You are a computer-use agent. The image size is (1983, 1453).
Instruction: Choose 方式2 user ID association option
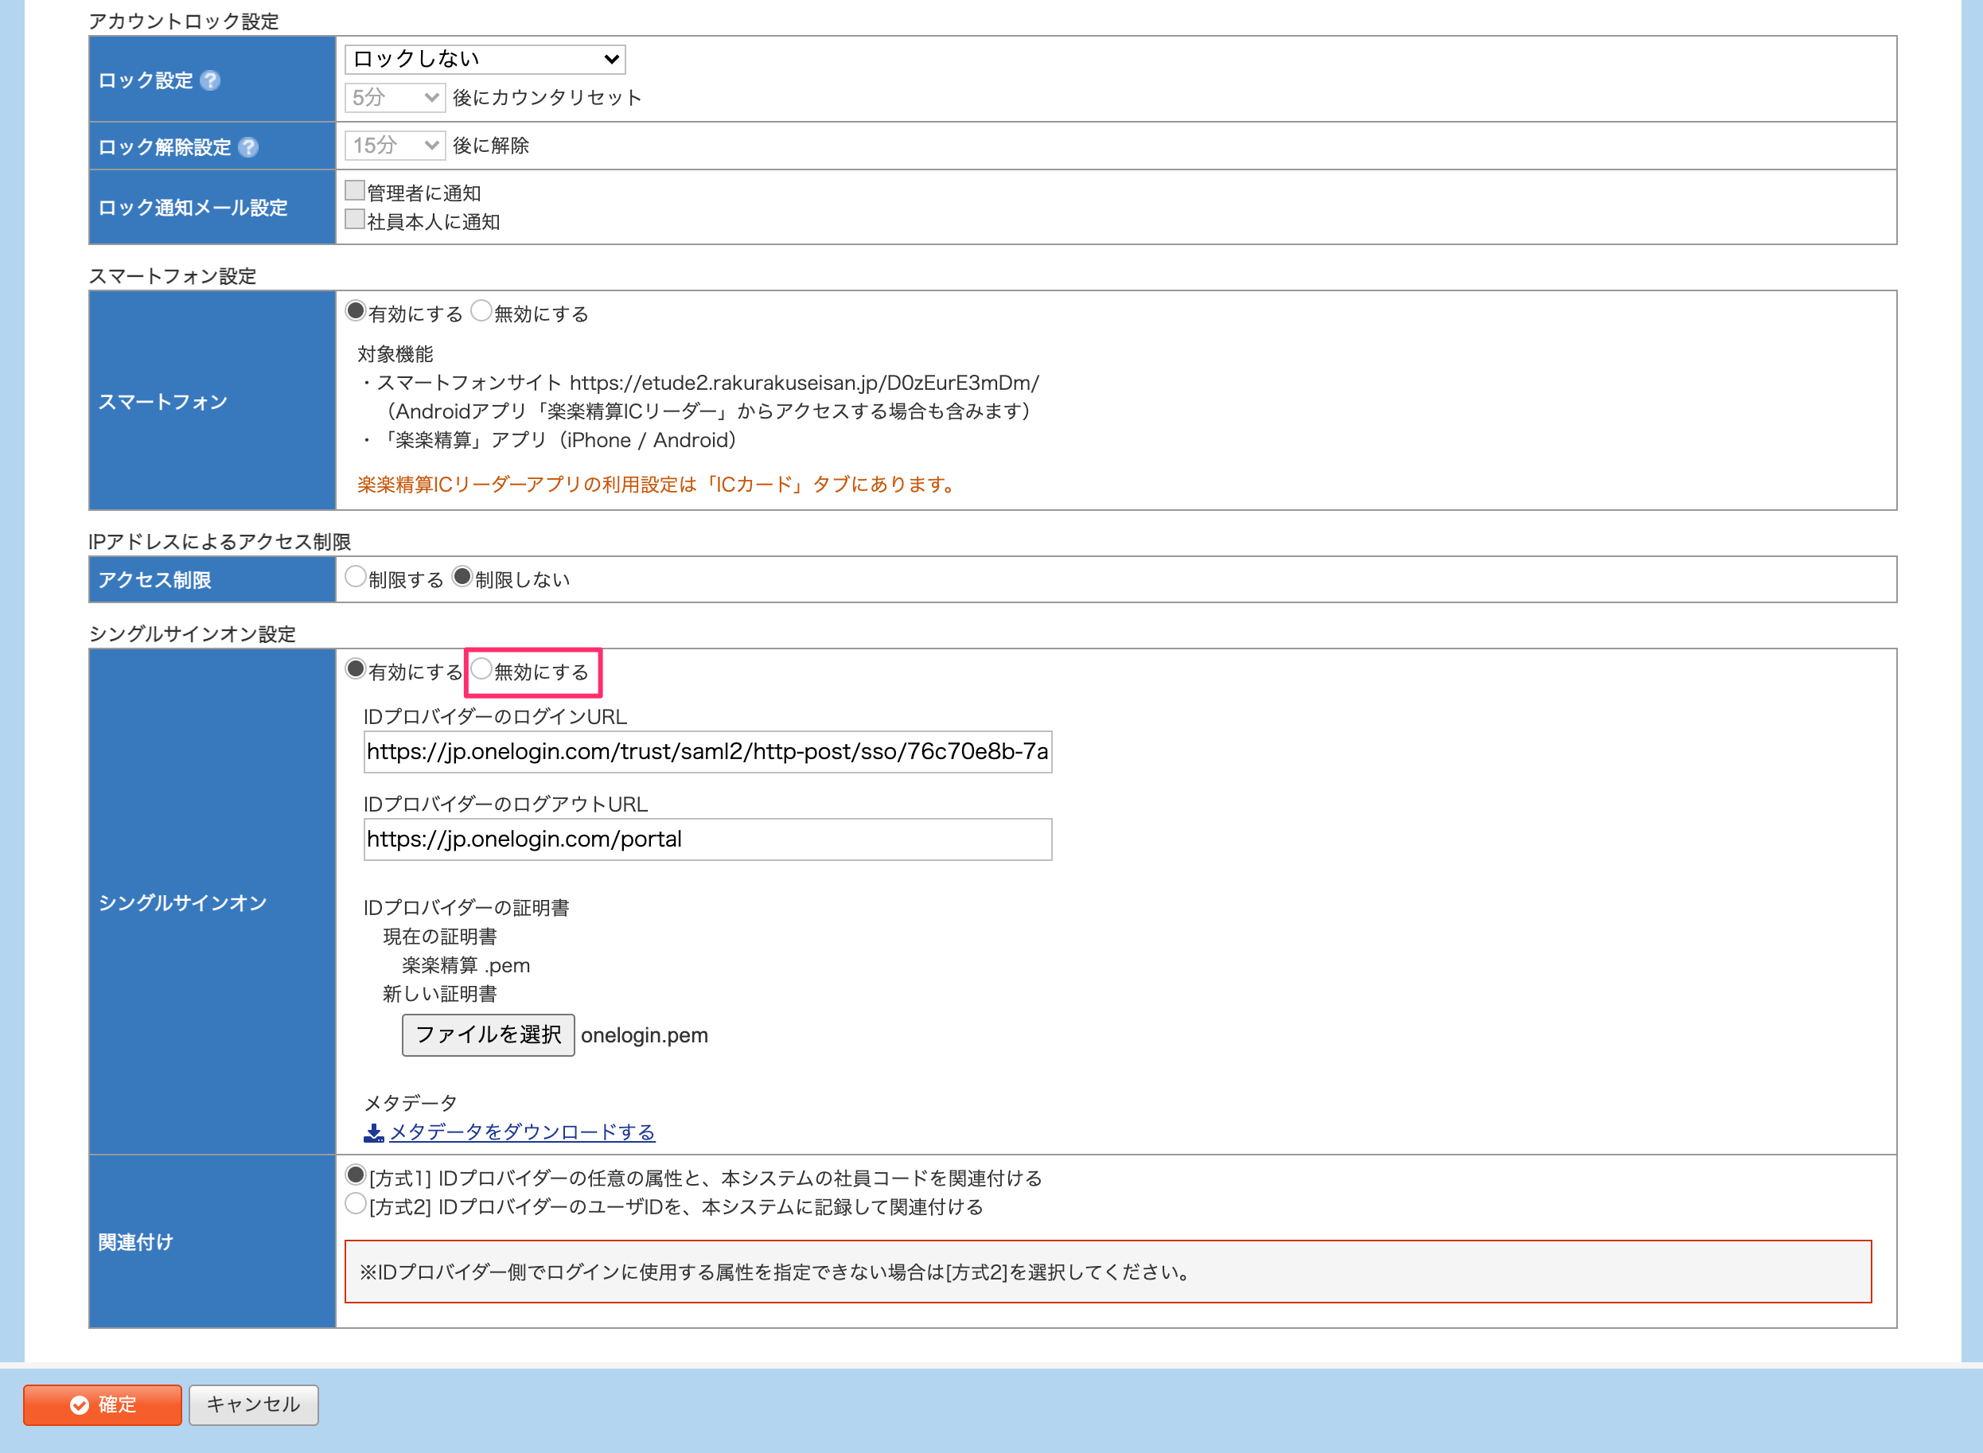coord(355,1204)
